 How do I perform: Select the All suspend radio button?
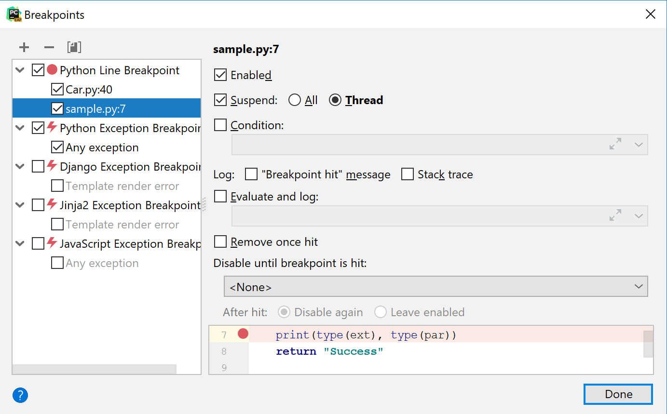click(295, 100)
